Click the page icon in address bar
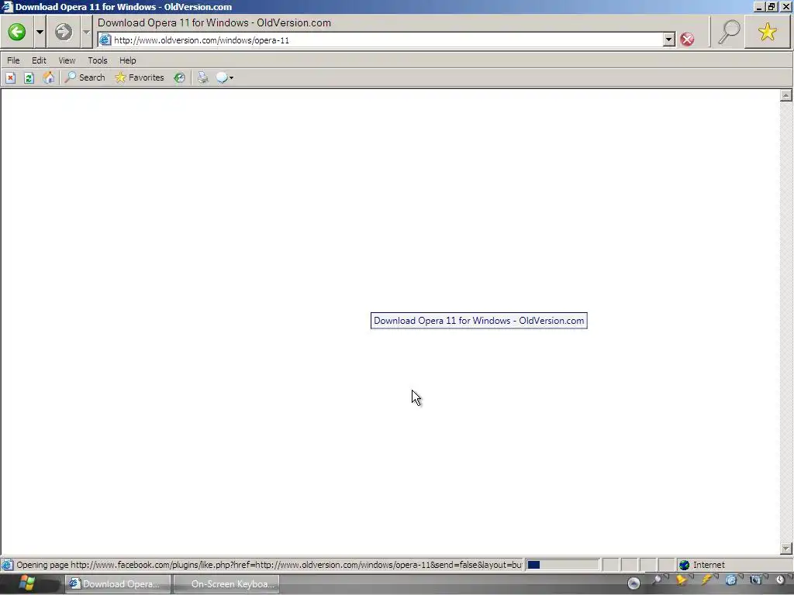This screenshot has width=794, height=595. pos(105,40)
